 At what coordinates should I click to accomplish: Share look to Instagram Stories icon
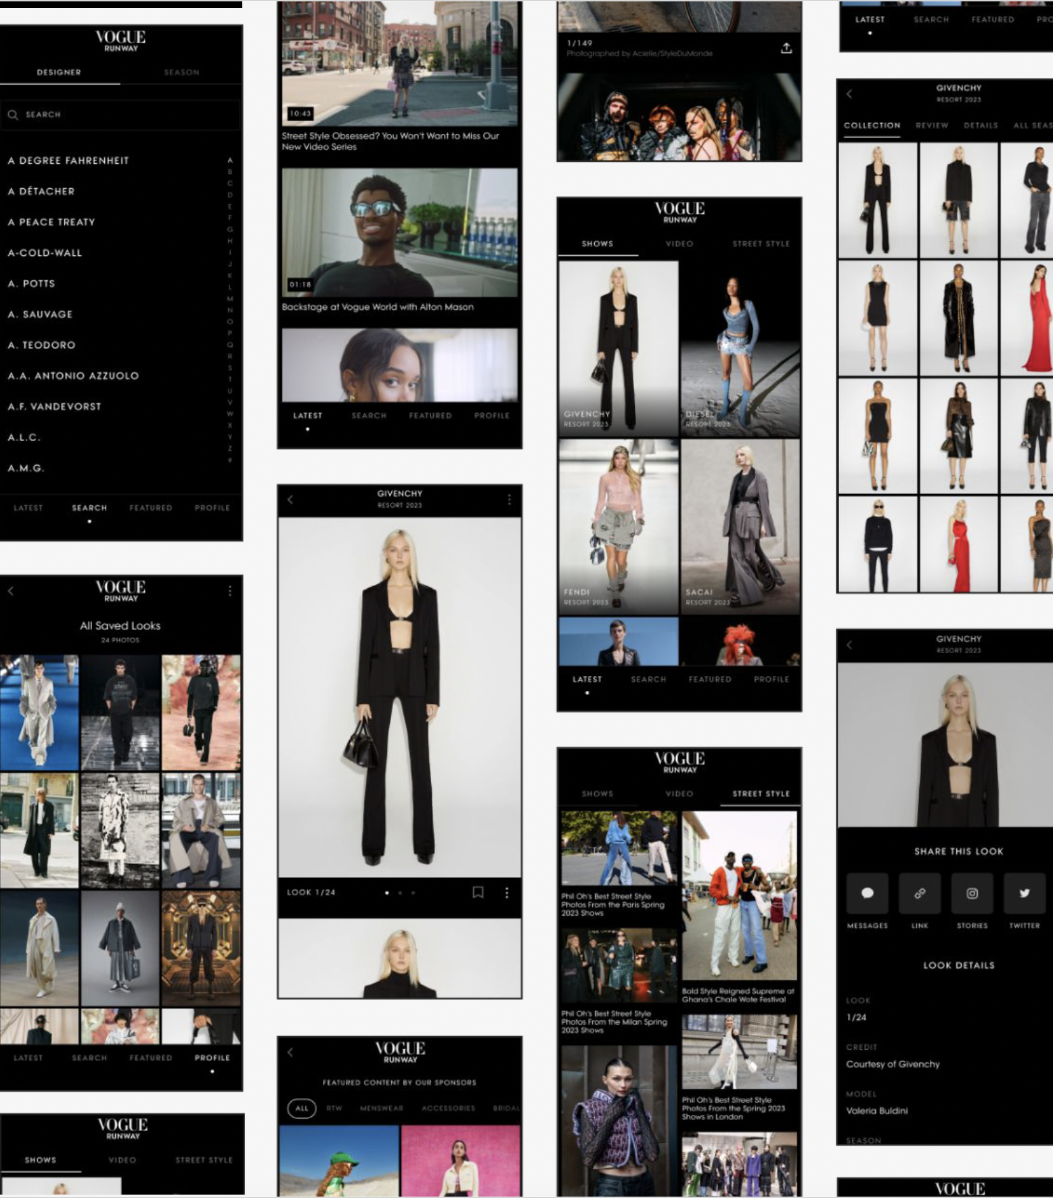pyautogui.click(x=972, y=893)
